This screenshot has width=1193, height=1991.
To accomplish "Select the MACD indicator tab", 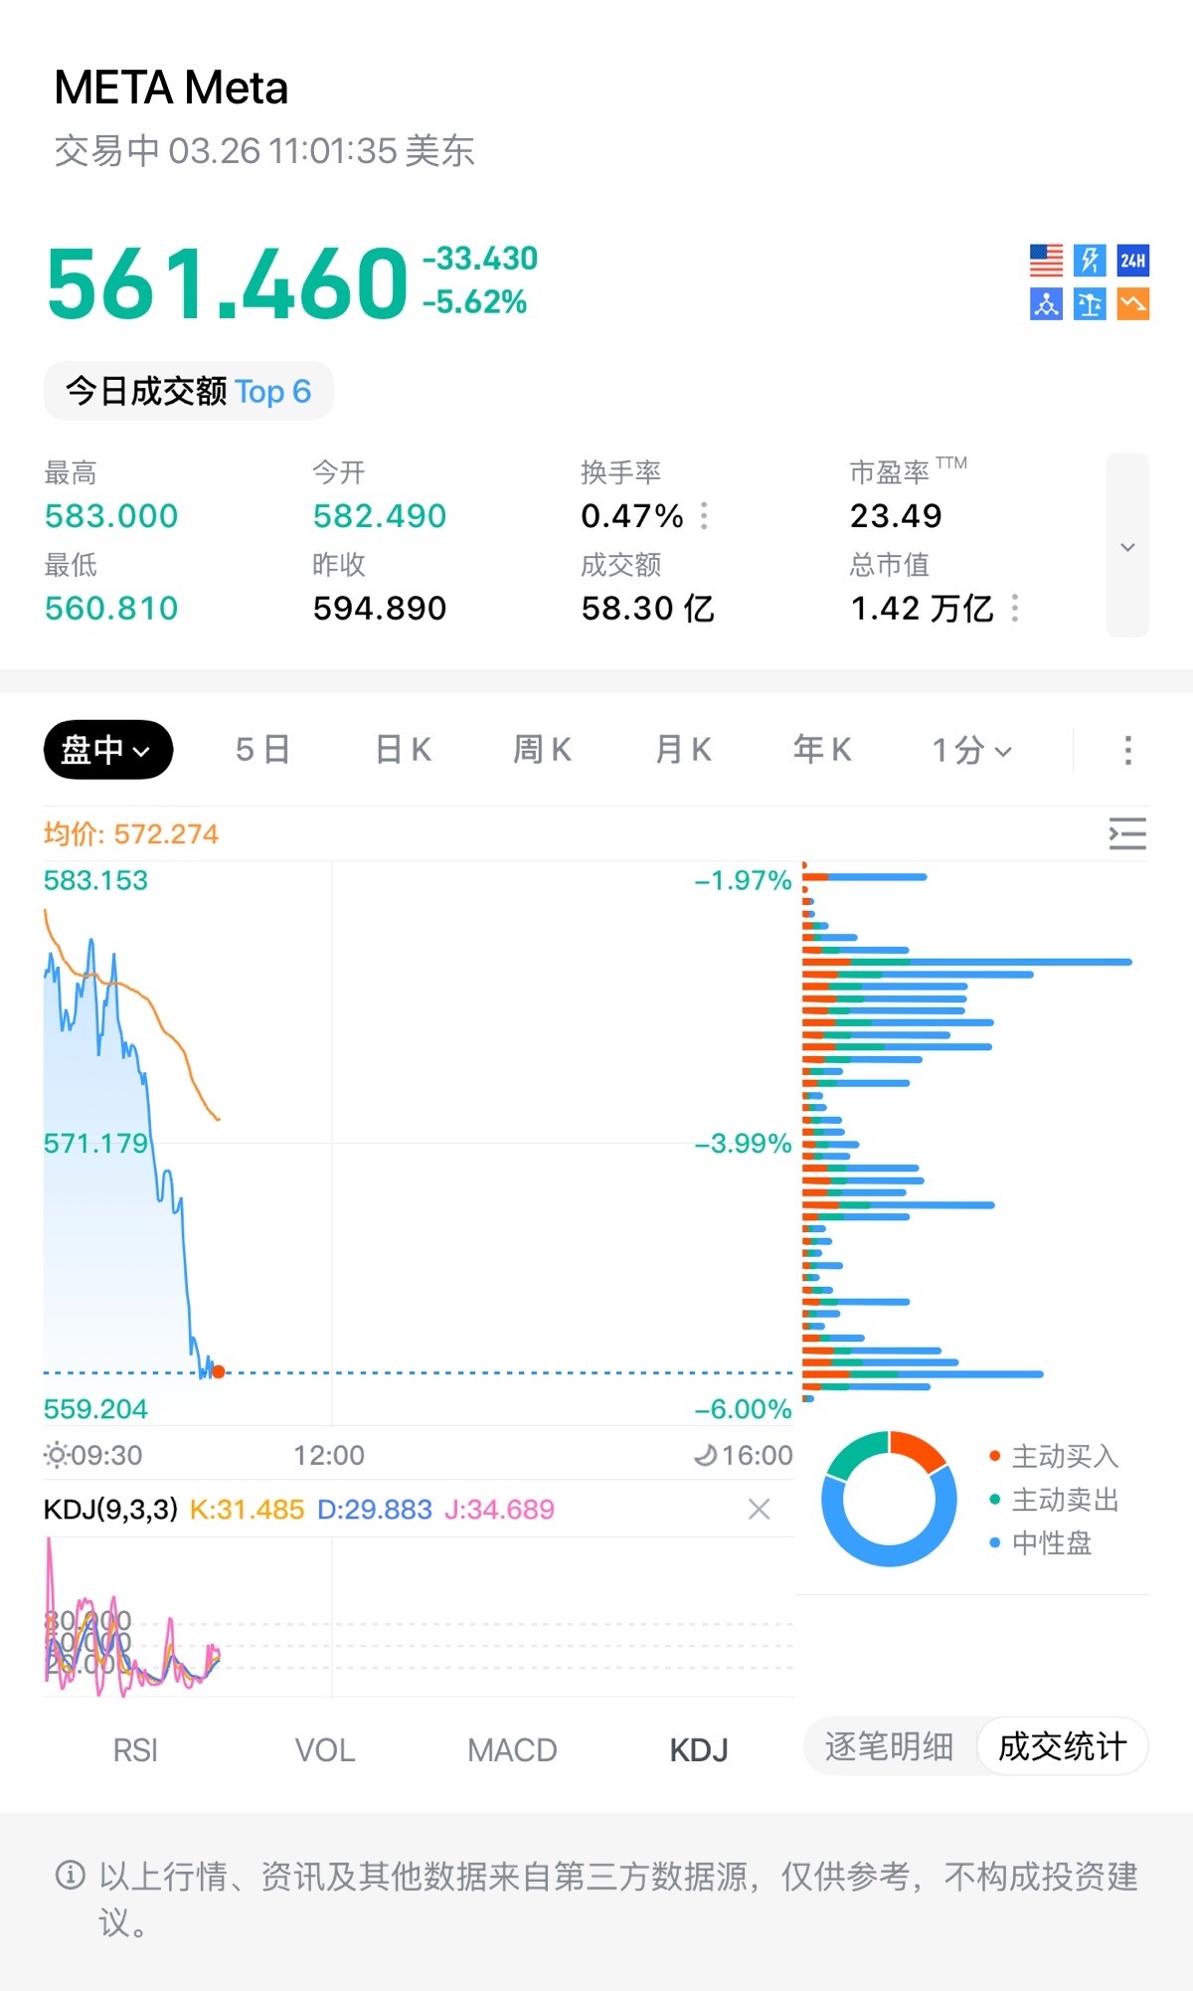I will pos(512,1750).
